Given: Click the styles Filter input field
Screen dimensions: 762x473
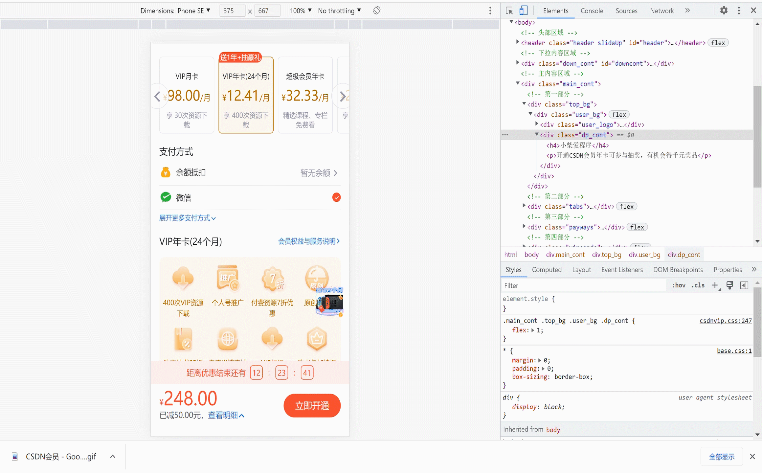Looking at the screenshot, I should 584,285.
